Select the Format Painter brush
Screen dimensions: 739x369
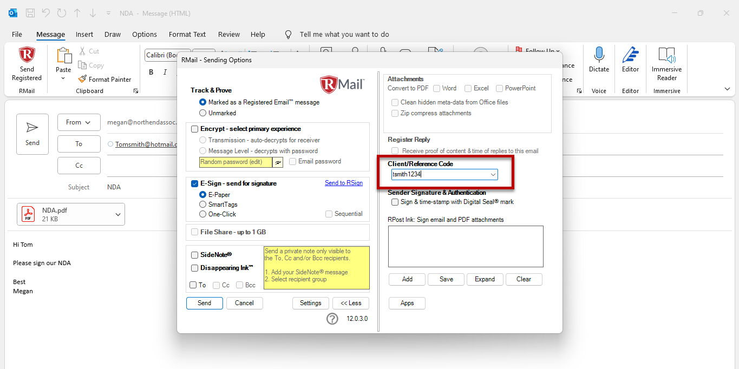click(x=82, y=79)
